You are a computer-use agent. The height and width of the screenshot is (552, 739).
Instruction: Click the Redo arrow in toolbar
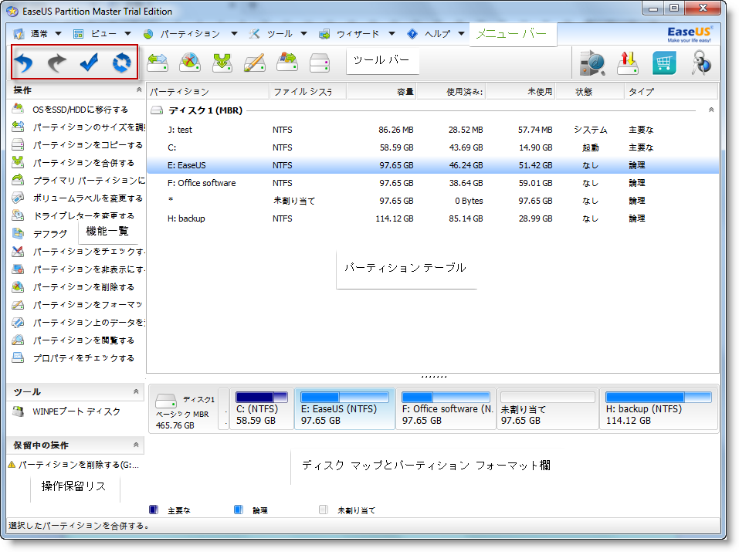(58, 63)
